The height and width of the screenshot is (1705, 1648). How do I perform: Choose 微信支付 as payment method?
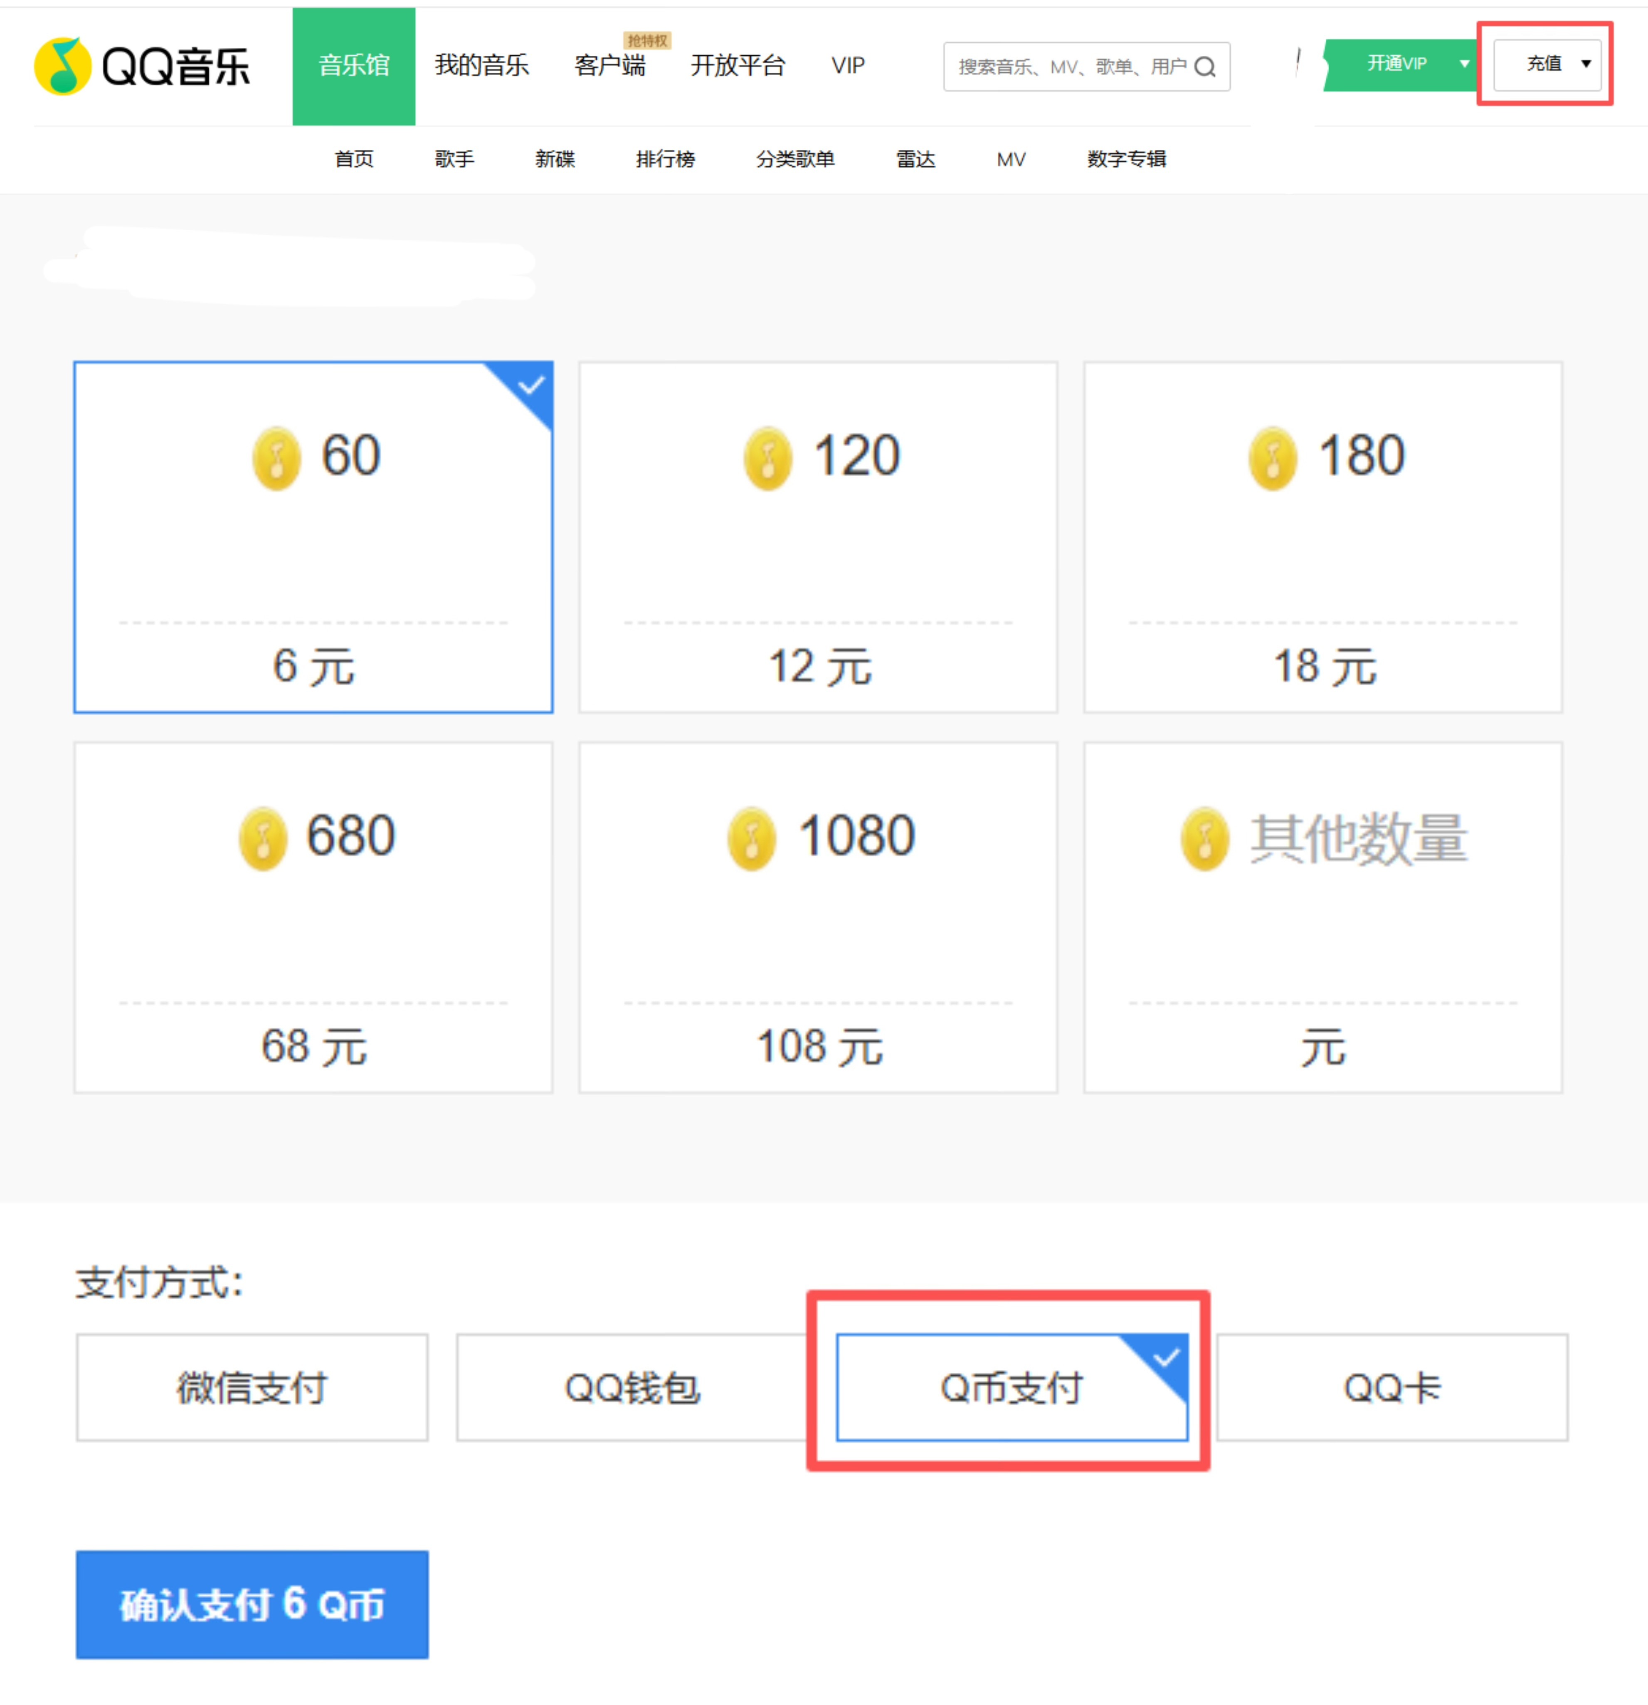[x=252, y=1387]
